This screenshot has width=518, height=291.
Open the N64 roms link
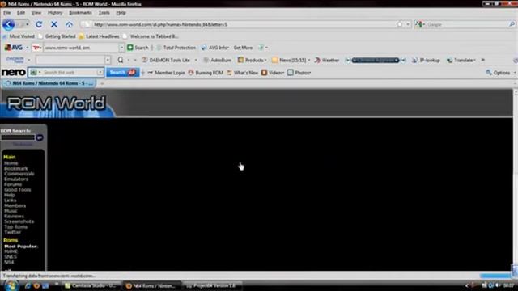coord(9,262)
